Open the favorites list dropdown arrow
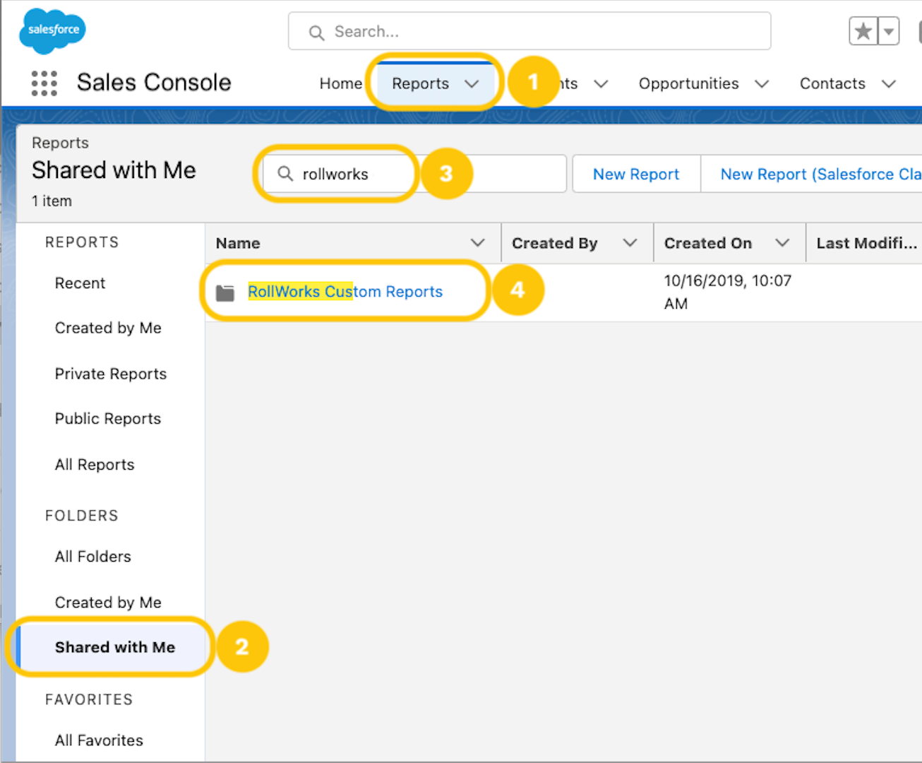Image resolution: width=922 pixels, height=763 pixels. pyautogui.click(x=889, y=31)
